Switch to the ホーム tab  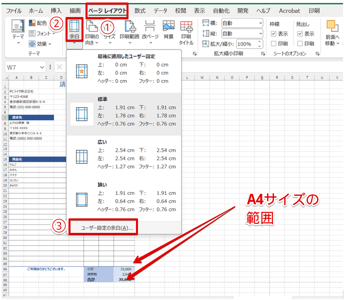pos(36,11)
